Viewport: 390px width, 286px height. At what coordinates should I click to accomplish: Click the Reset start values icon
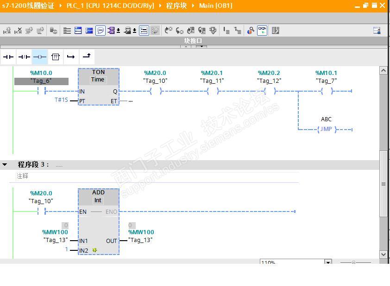click(x=53, y=31)
